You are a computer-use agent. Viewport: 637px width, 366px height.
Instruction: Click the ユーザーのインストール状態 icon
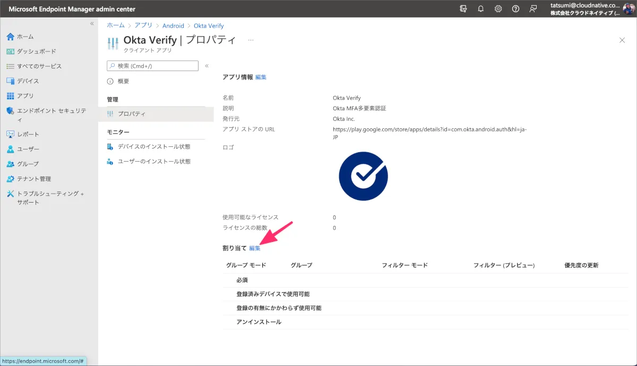110,161
